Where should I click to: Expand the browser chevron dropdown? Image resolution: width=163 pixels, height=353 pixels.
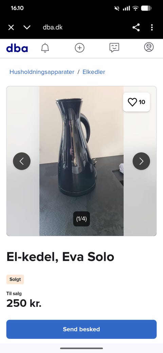click(x=27, y=27)
